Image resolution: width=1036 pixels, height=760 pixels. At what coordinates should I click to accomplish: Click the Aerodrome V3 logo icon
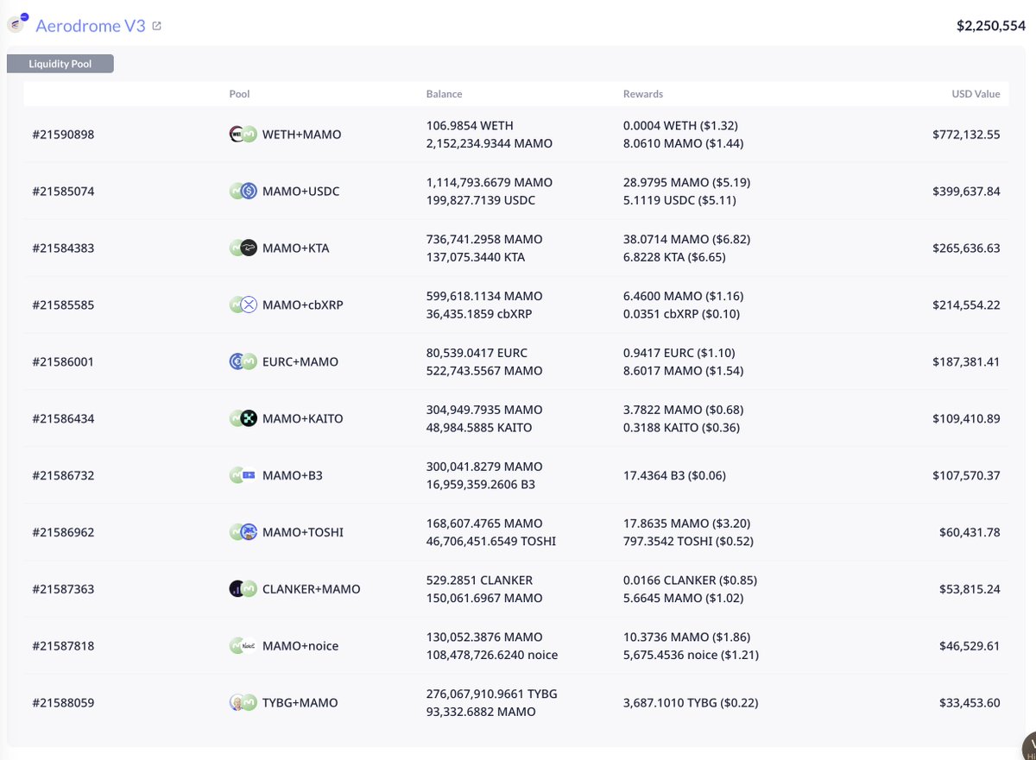[17, 23]
